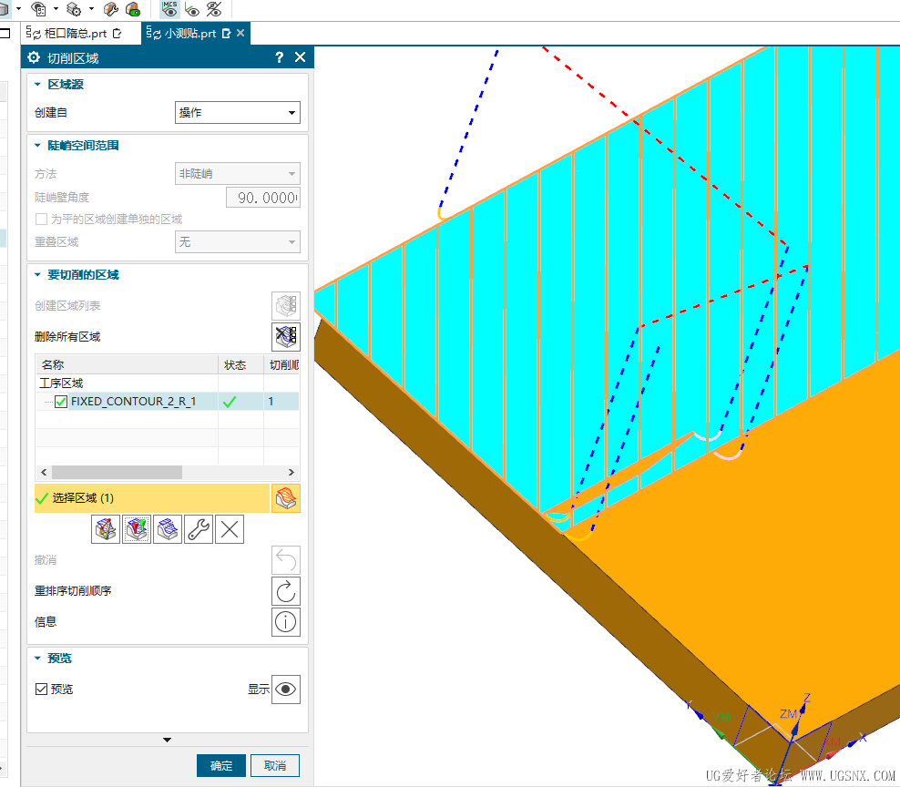900x787 pixels.
Task: Click the 重排序切削顺序 reorder icon
Action: (x=286, y=591)
